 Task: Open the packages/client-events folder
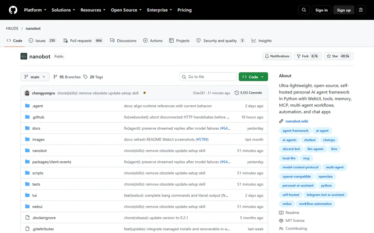coord(52,162)
